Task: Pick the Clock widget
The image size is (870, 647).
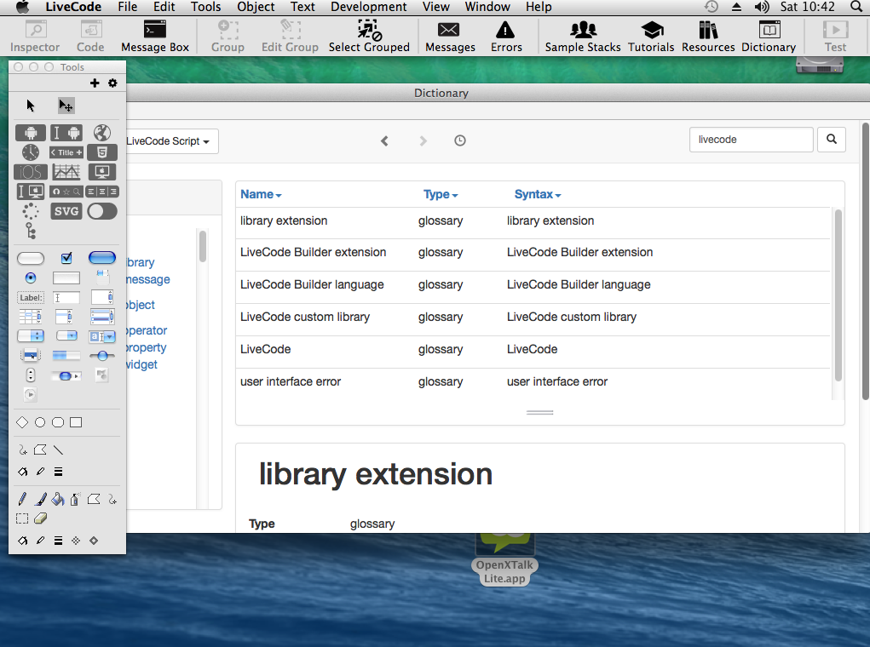Action: click(x=31, y=152)
